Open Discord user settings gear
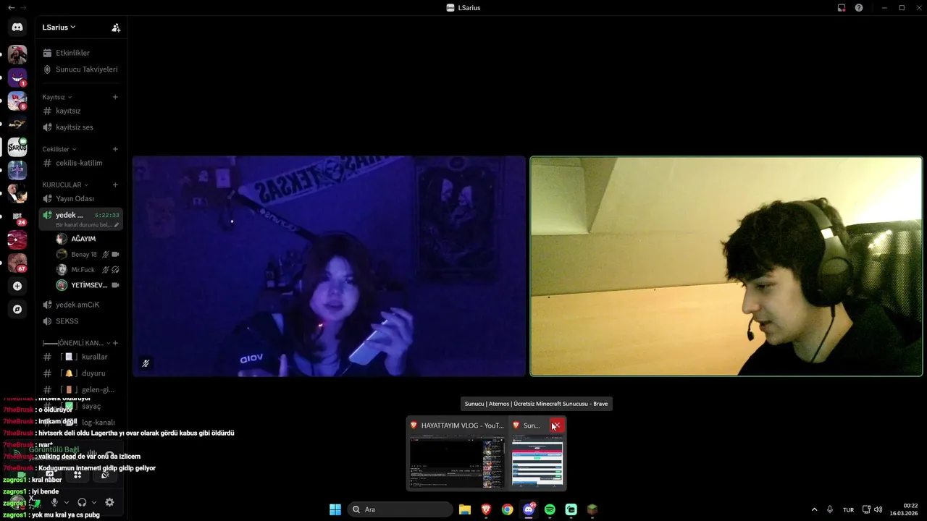Screen dimensions: 927x521 [x=109, y=502]
